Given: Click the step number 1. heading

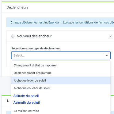Looking at the screenshot, I should pos(8,101).
